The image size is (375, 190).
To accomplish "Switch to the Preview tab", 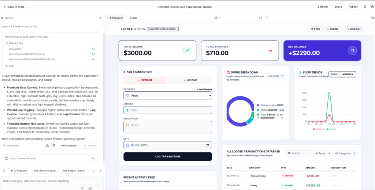I will (116, 18).
